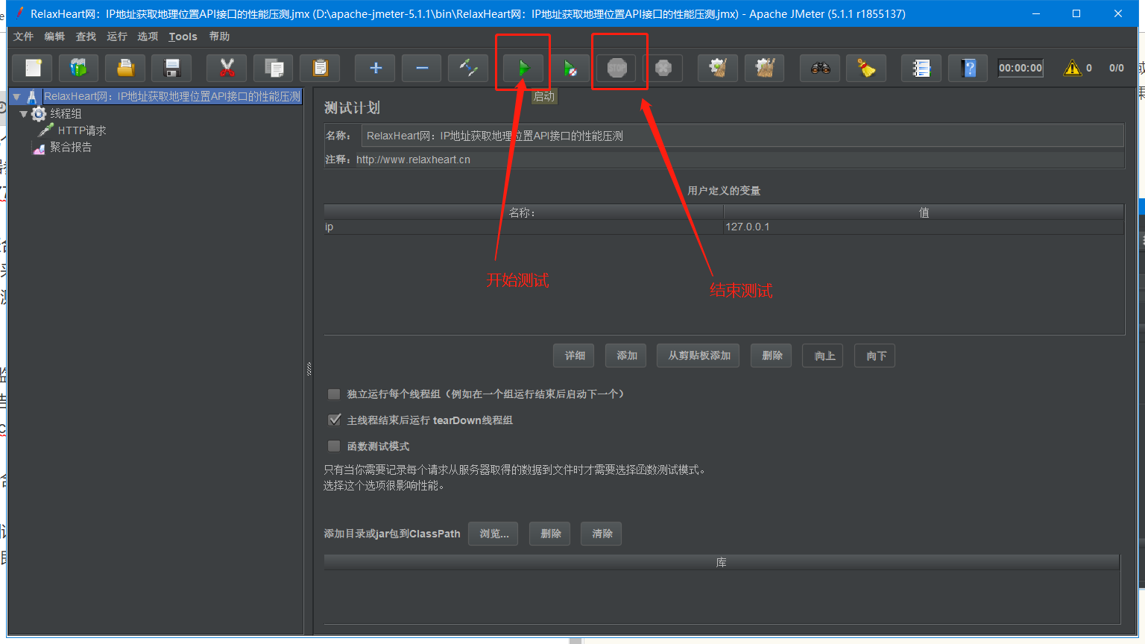Screen dimensions: 1145x644
Task: Click the 00:00:00 elapsed time display
Action: (1021, 68)
